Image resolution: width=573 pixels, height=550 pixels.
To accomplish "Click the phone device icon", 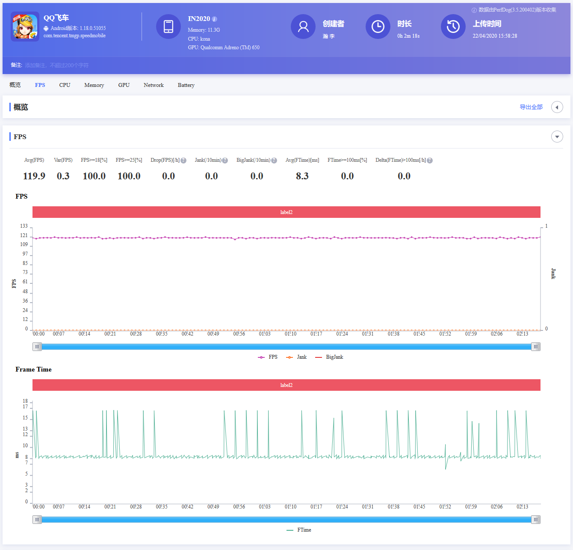I will tap(168, 27).
